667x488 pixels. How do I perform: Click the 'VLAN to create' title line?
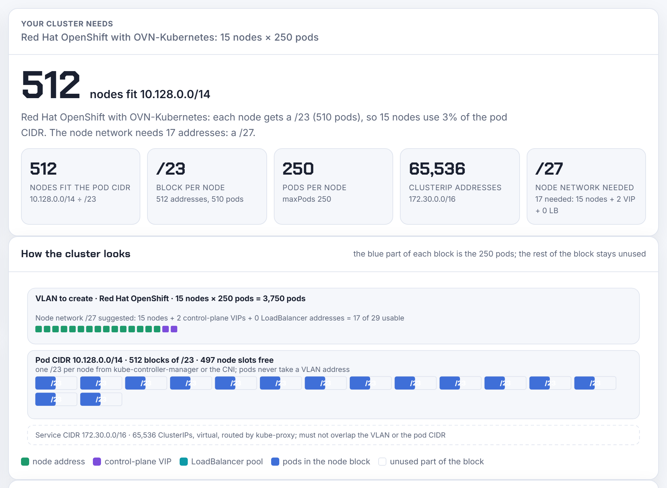pos(170,298)
